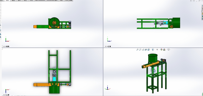Viewport: 203px width, 96px height.
Task: Open the Custom Properties task pane icon
Action: click(x=202, y=19)
